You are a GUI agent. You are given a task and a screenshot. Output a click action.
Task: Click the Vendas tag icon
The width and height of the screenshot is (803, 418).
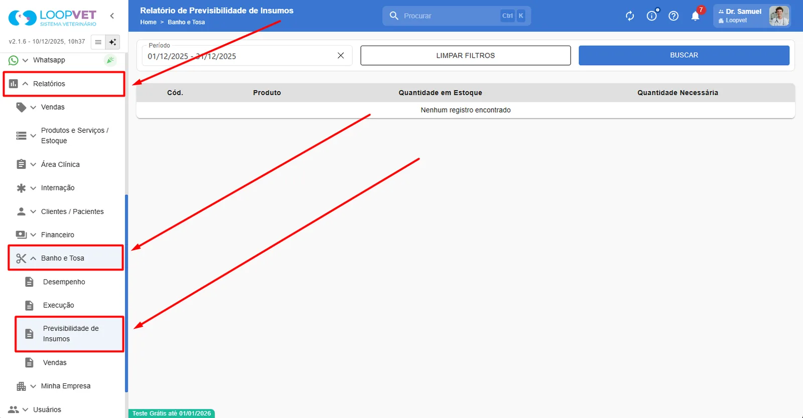click(x=21, y=107)
